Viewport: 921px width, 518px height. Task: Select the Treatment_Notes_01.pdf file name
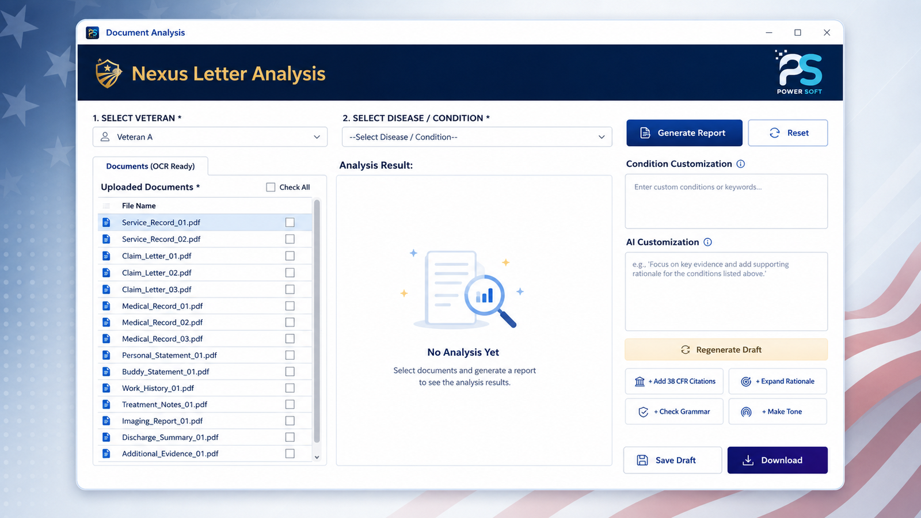pos(165,405)
